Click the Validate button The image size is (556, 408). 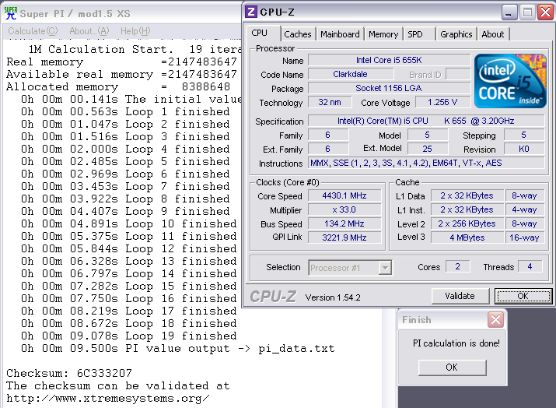460,296
